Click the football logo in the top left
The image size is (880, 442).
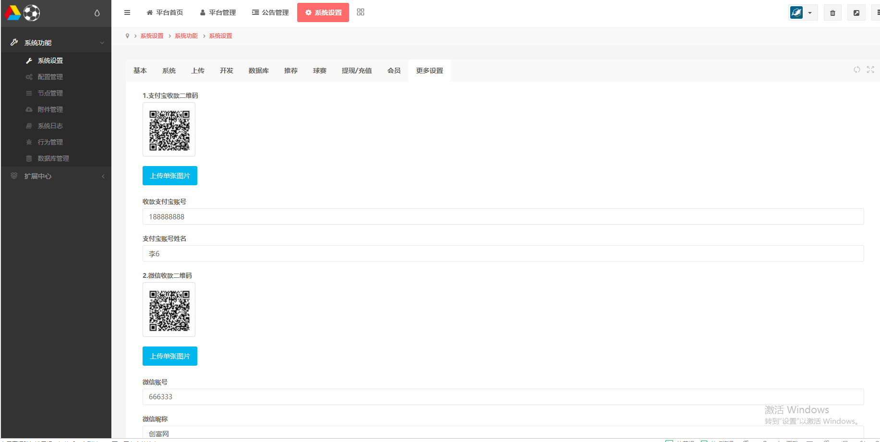(x=31, y=13)
